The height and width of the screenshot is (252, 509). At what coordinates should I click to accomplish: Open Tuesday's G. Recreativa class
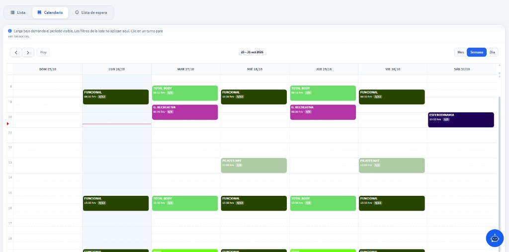[x=185, y=112]
